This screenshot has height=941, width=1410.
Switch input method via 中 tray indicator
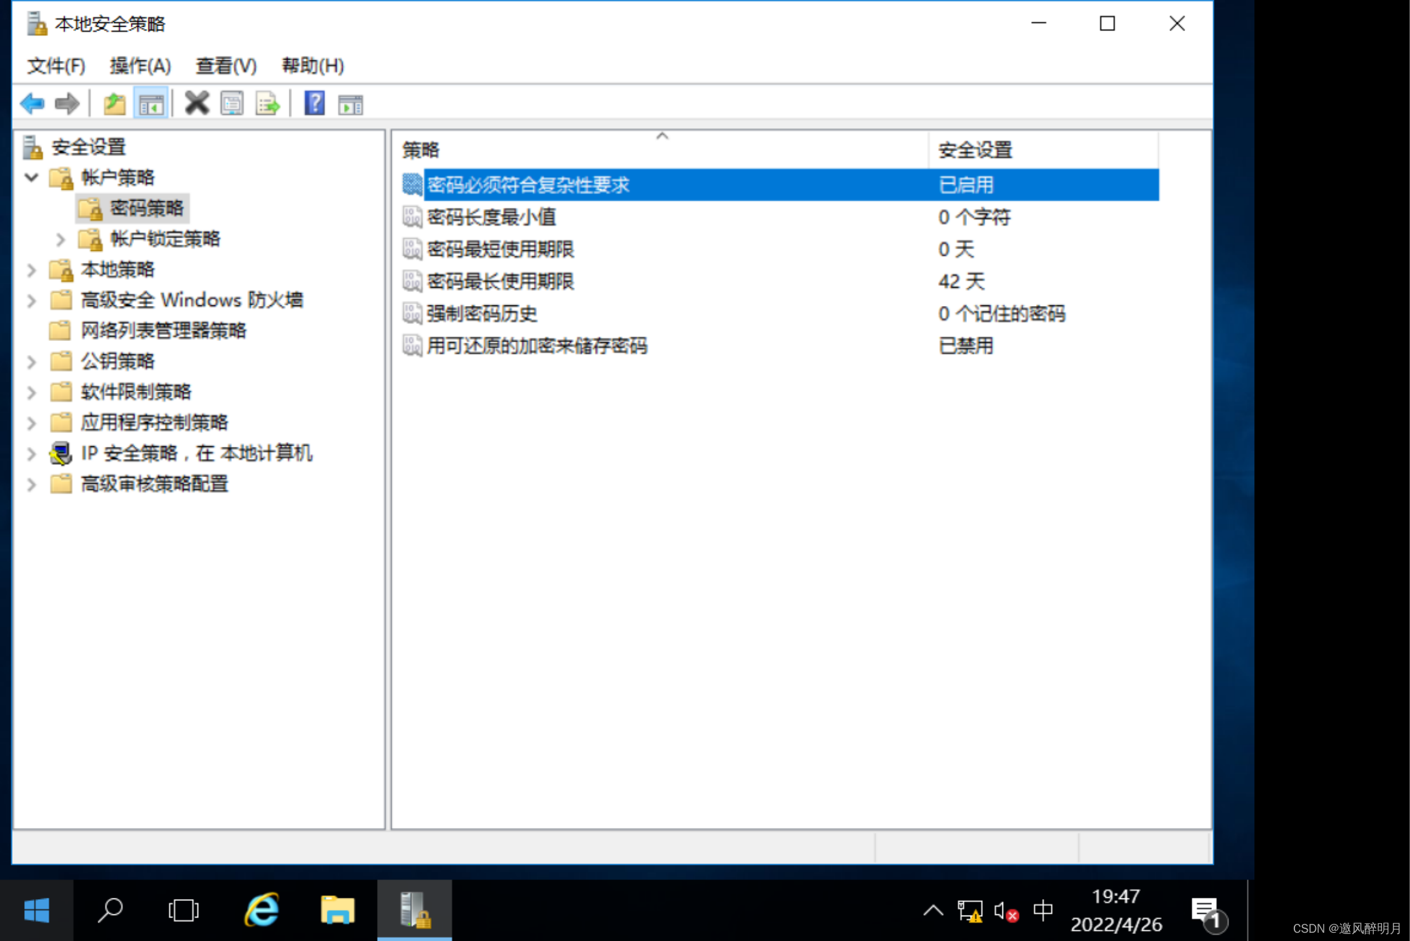(x=1043, y=911)
